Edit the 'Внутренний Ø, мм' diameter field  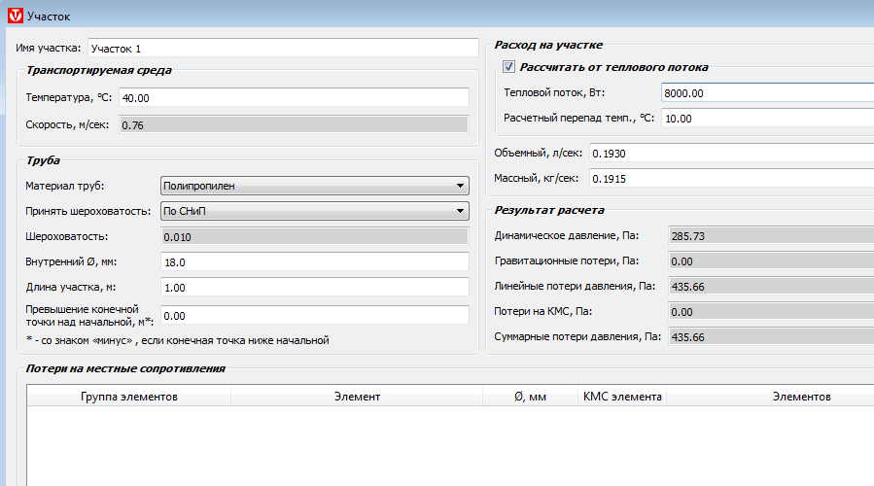314,262
